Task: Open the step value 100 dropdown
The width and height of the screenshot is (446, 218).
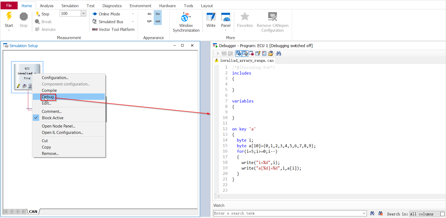Action: (84, 14)
